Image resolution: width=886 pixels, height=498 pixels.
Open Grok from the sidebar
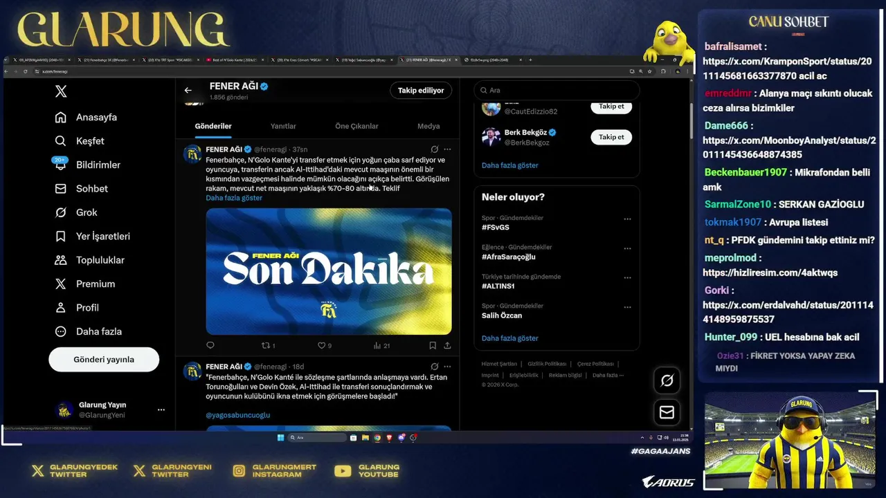75,212
